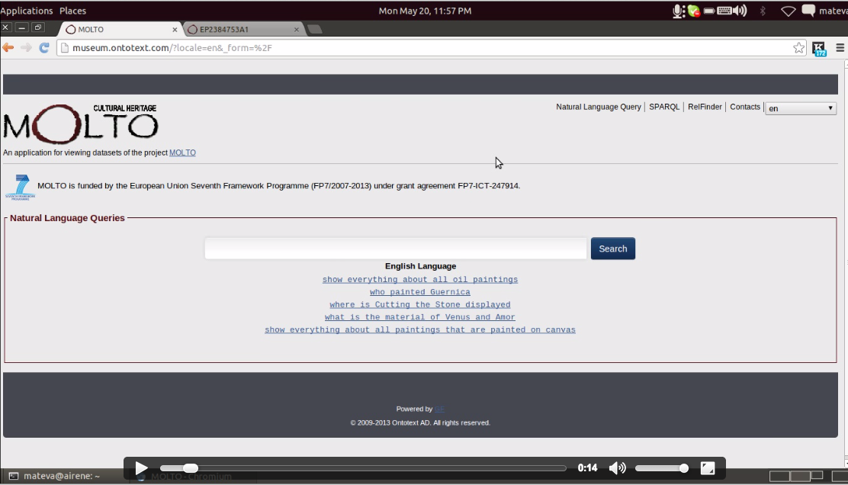Switch to the EP2384753A1 tab
Screen dimensions: 848x485
click(x=242, y=29)
